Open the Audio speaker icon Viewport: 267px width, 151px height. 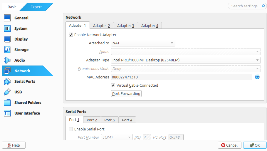[7, 60]
